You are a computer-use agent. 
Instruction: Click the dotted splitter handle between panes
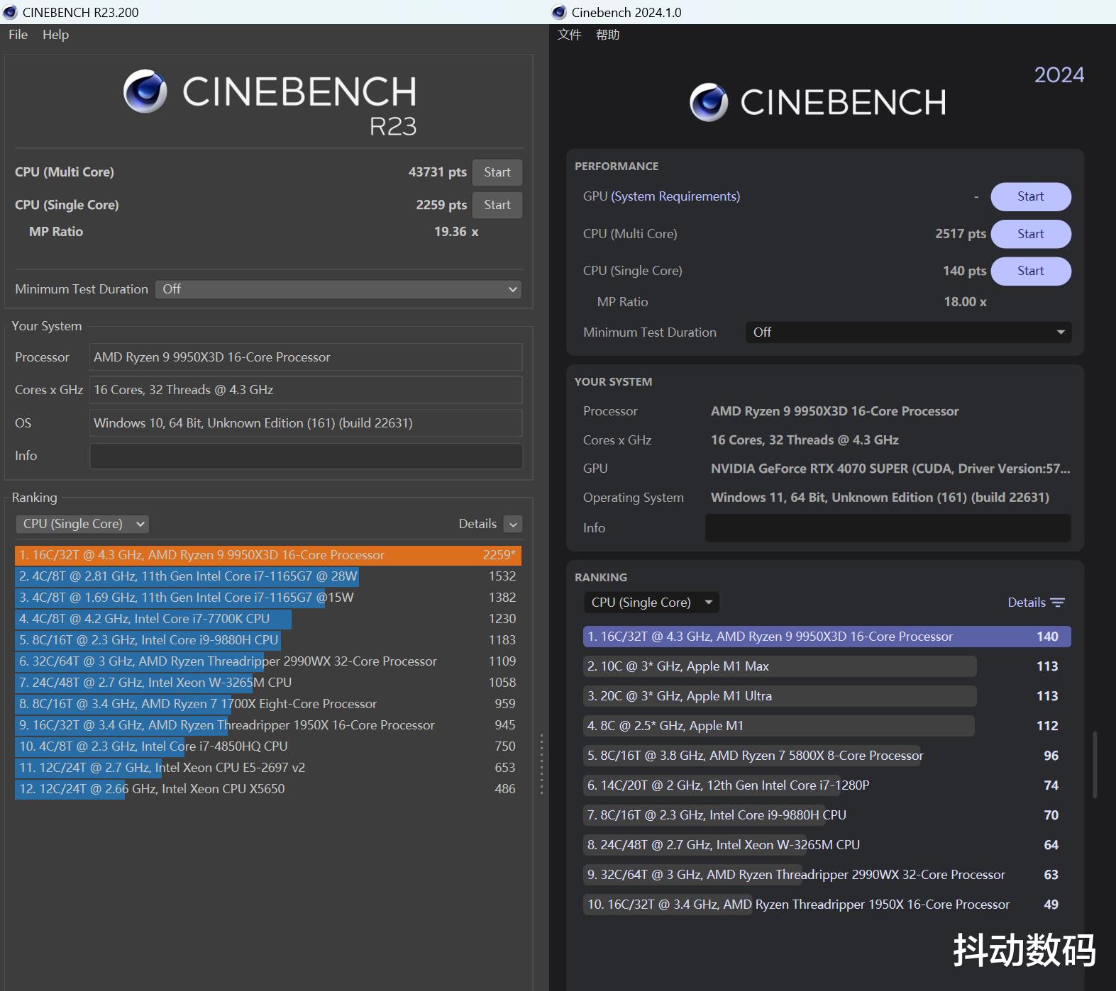click(541, 763)
